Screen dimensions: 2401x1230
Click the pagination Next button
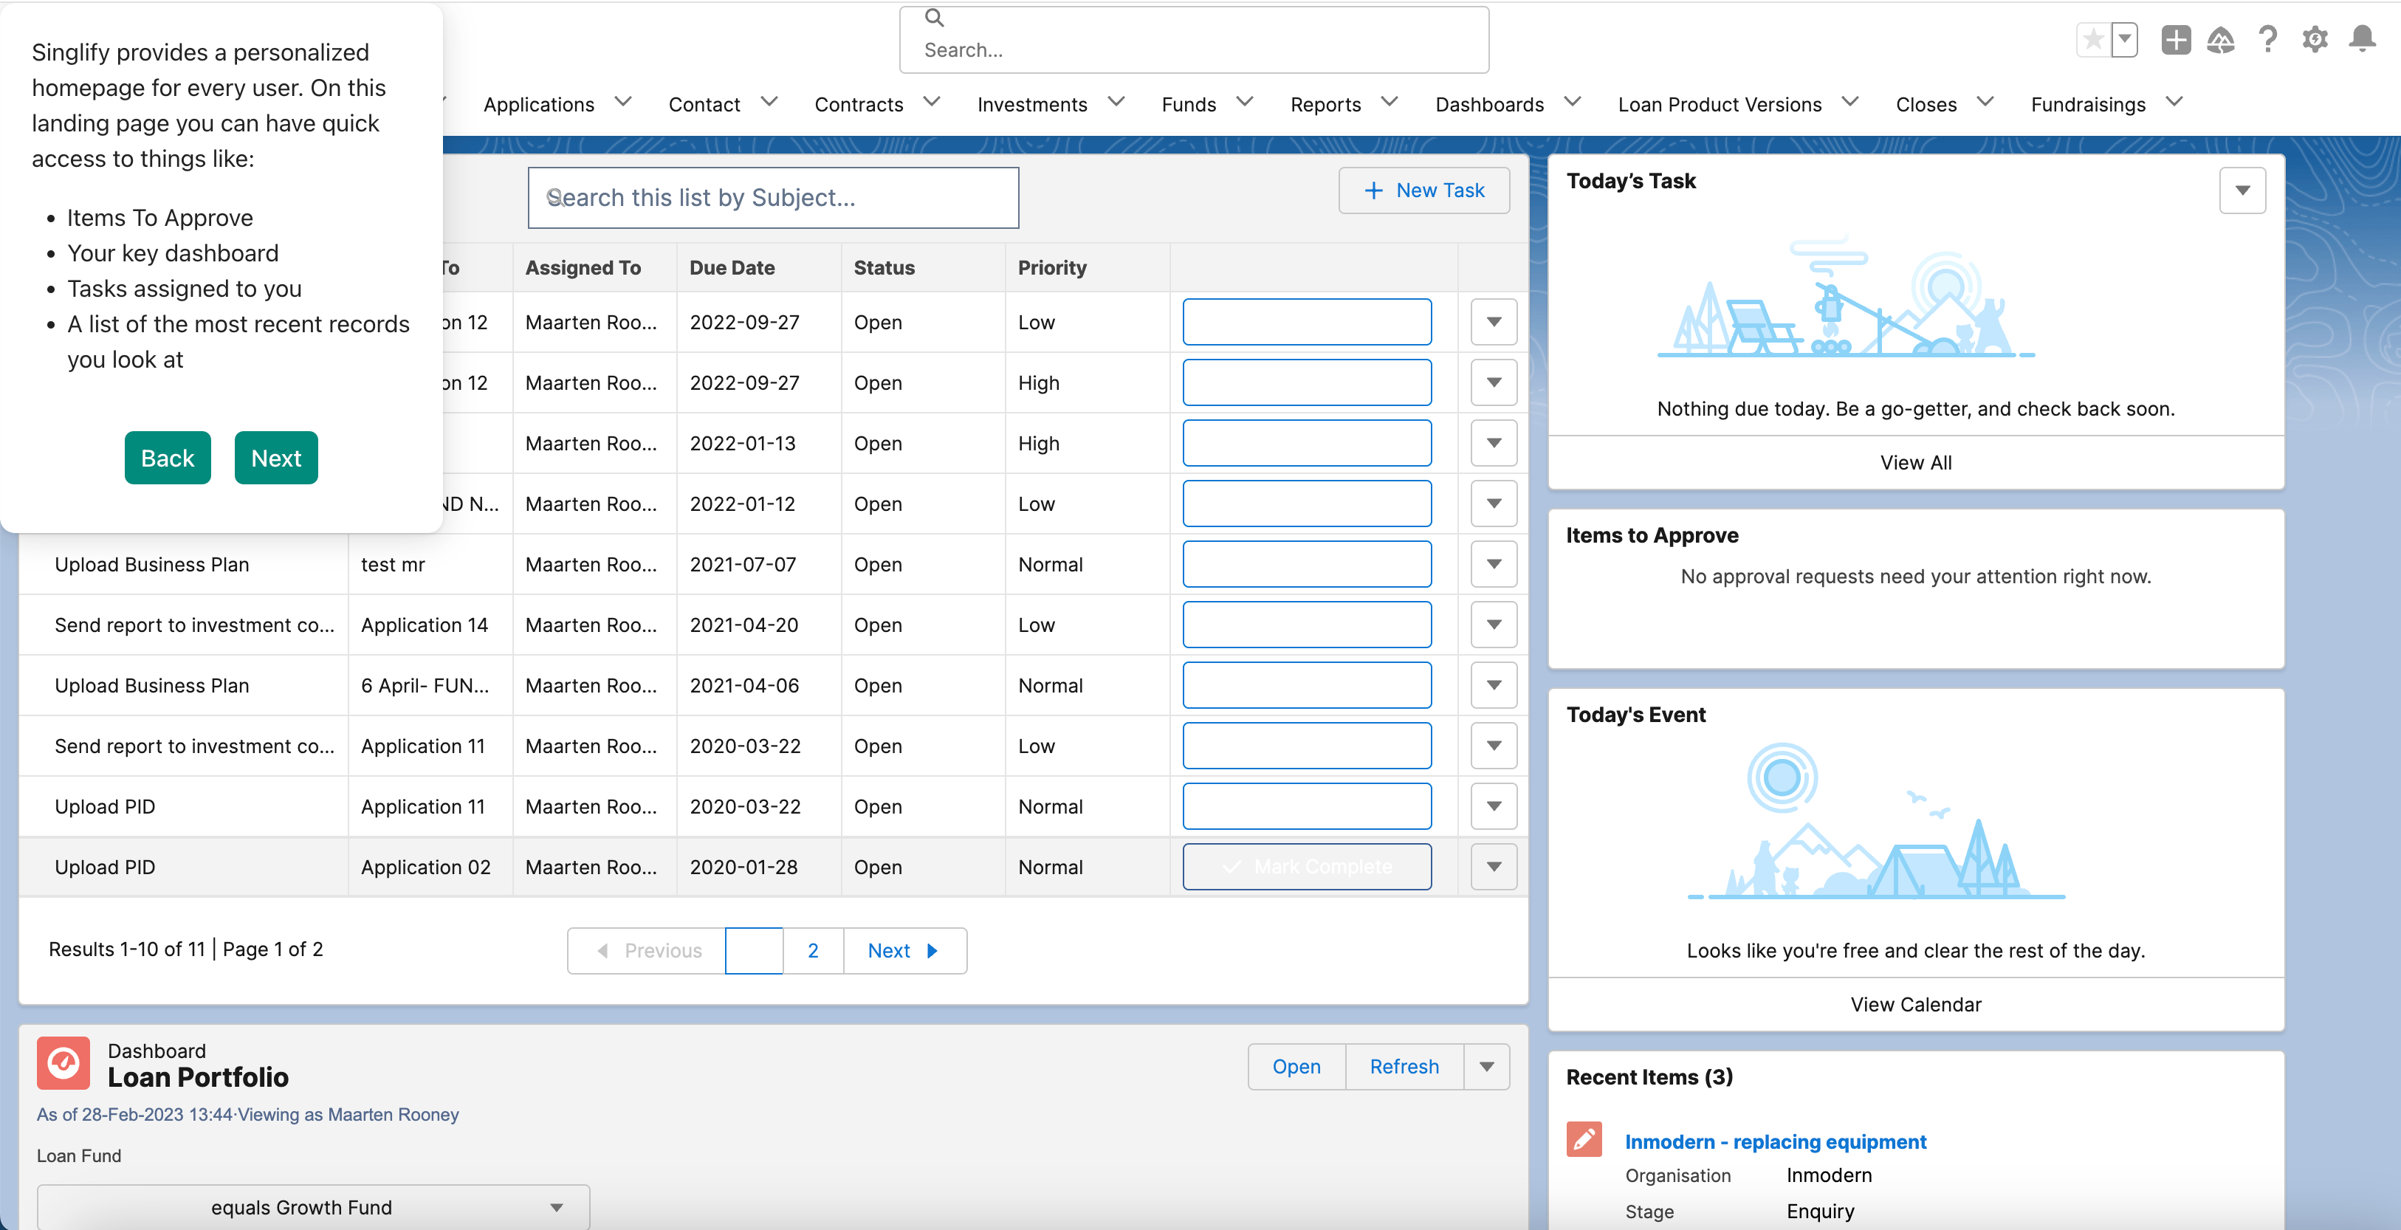tap(904, 950)
